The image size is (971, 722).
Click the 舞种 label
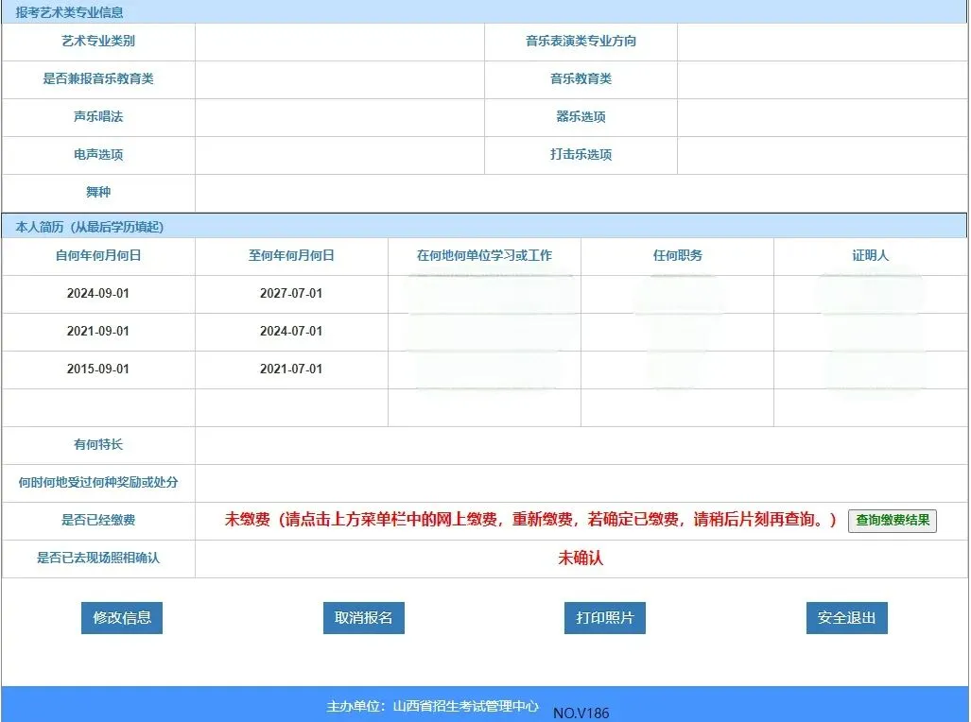click(97, 192)
